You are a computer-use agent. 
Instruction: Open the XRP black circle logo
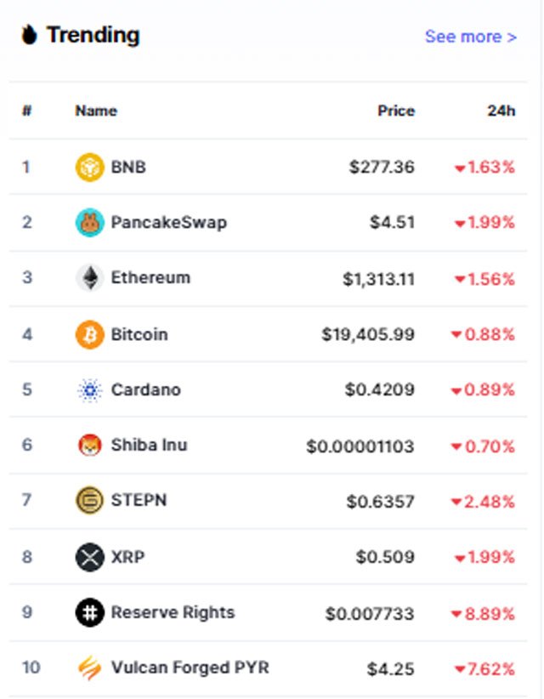tap(89, 557)
